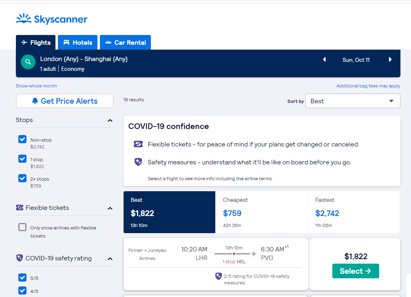Click the bed icon on the Hotels tab

click(66, 42)
